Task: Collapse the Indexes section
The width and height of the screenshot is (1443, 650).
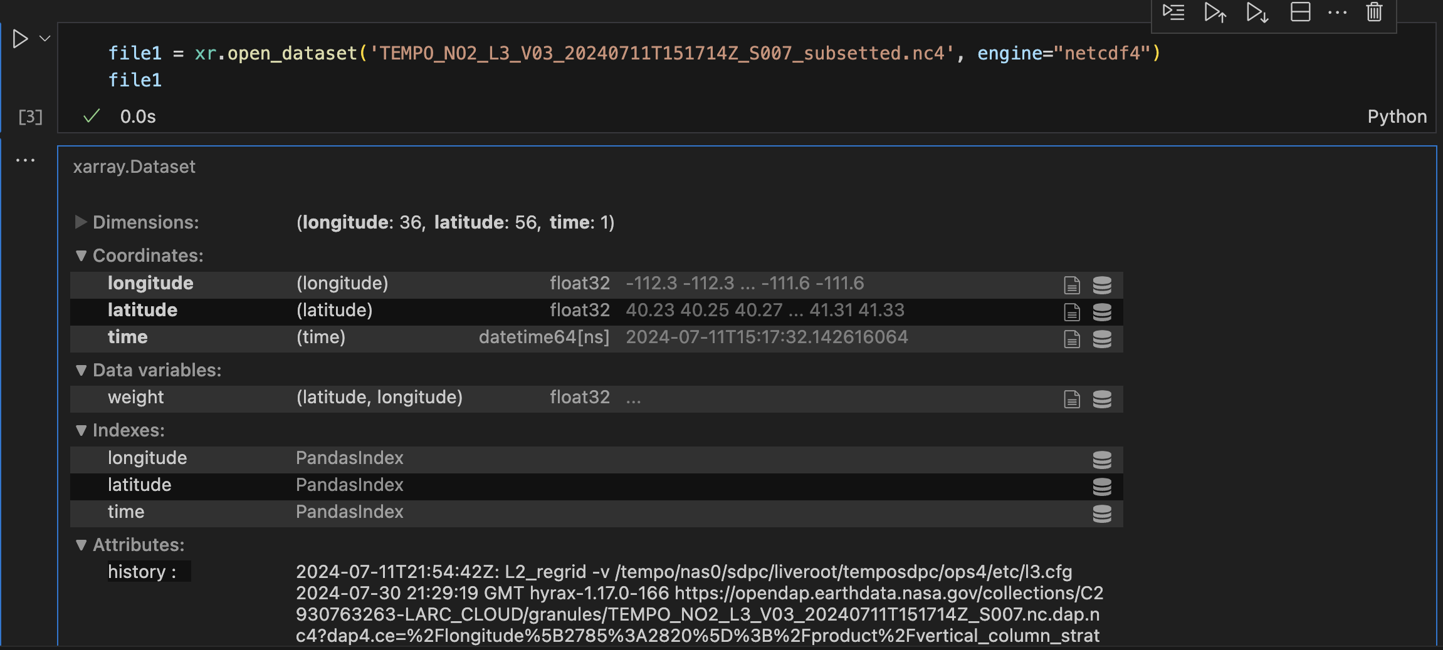Action: click(x=81, y=430)
